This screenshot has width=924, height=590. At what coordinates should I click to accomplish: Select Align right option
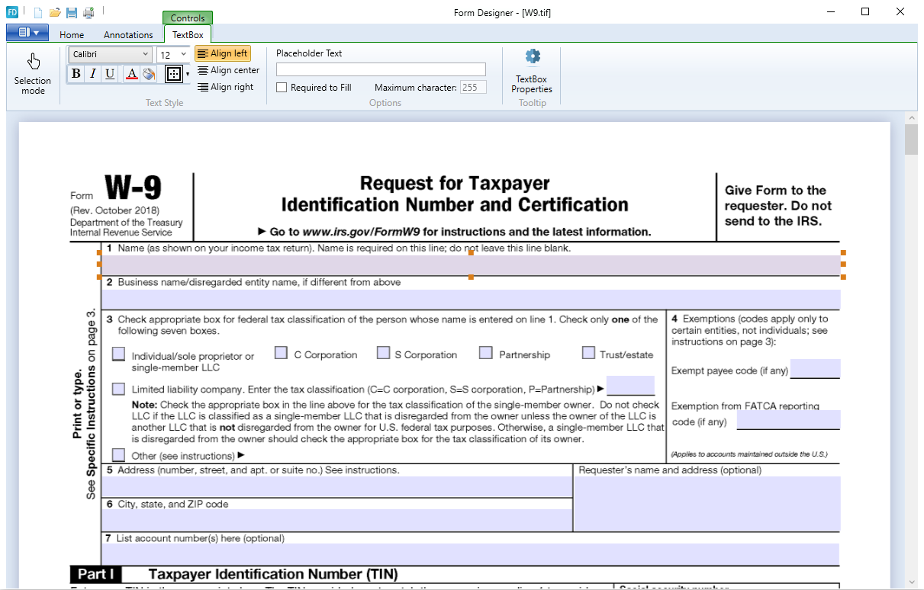pos(225,87)
